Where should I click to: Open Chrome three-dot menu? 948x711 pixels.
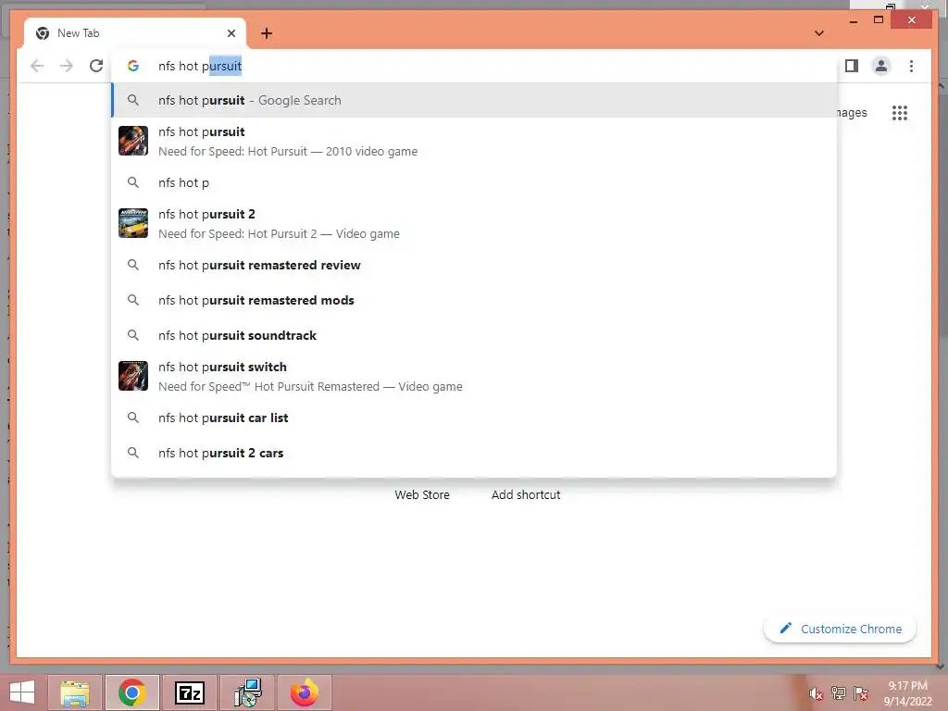point(911,66)
